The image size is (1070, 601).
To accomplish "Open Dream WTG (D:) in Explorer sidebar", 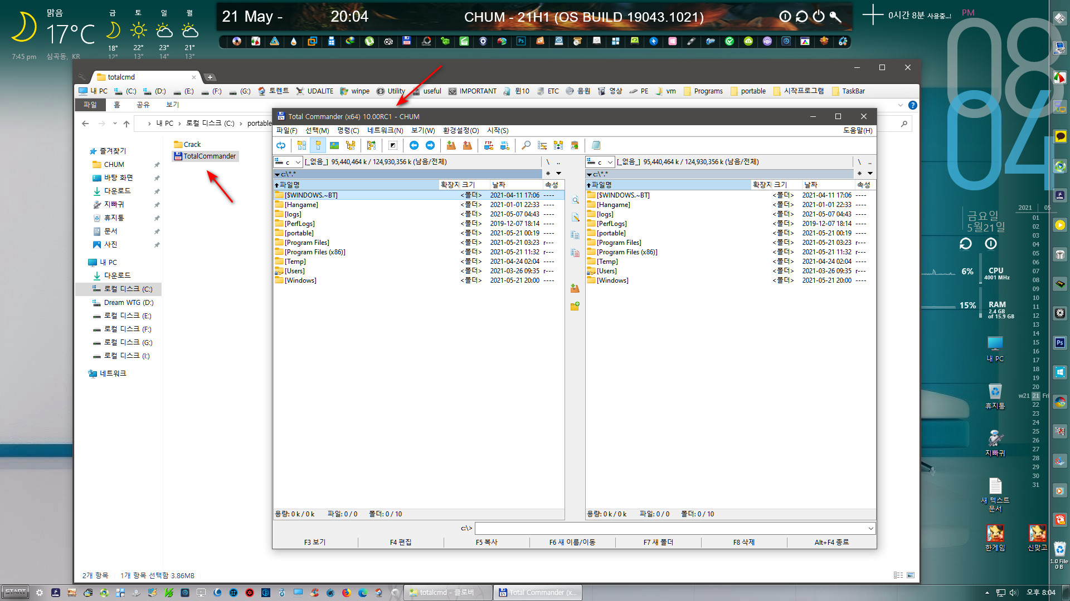I will (123, 303).
